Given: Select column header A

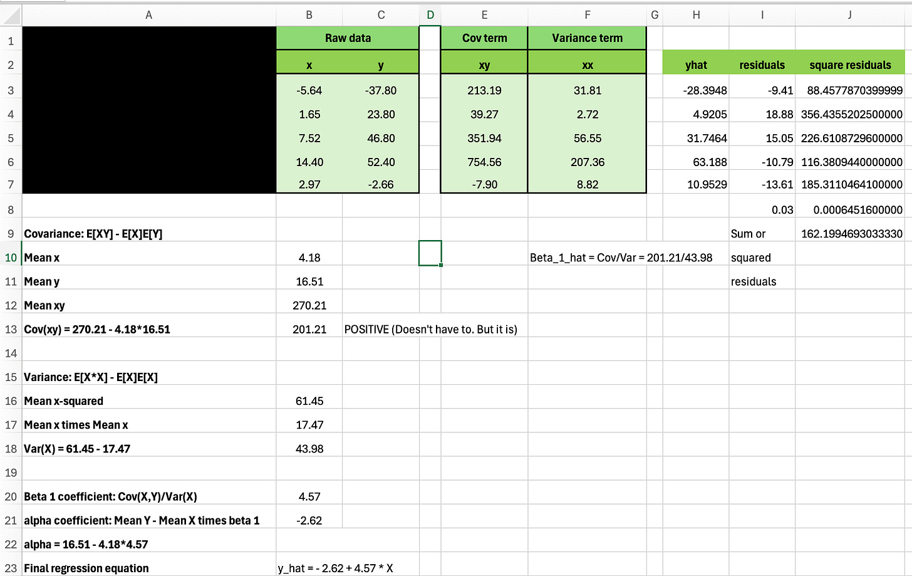Looking at the screenshot, I should click(149, 15).
